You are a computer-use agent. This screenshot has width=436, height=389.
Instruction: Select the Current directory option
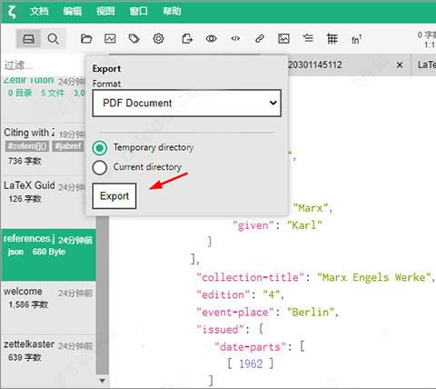tap(100, 167)
